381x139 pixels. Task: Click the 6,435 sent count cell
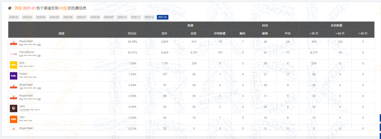164,53
